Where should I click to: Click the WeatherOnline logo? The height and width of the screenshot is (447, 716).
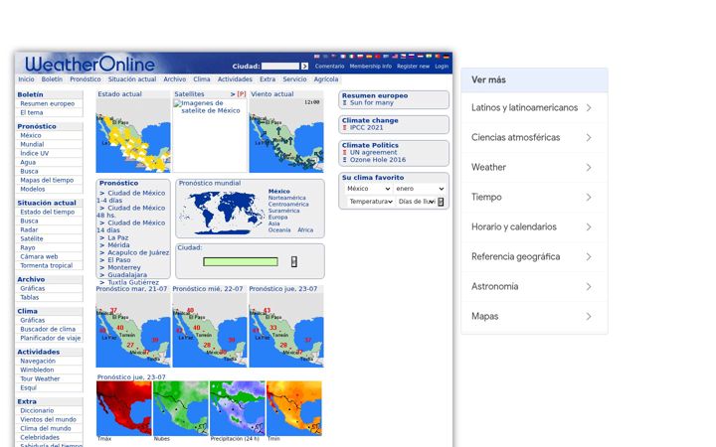[x=89, y=64]
